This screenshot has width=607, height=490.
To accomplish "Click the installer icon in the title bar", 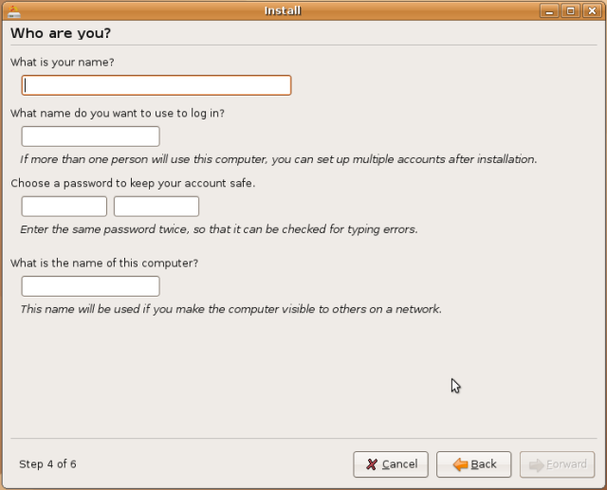I will (13, 10).
